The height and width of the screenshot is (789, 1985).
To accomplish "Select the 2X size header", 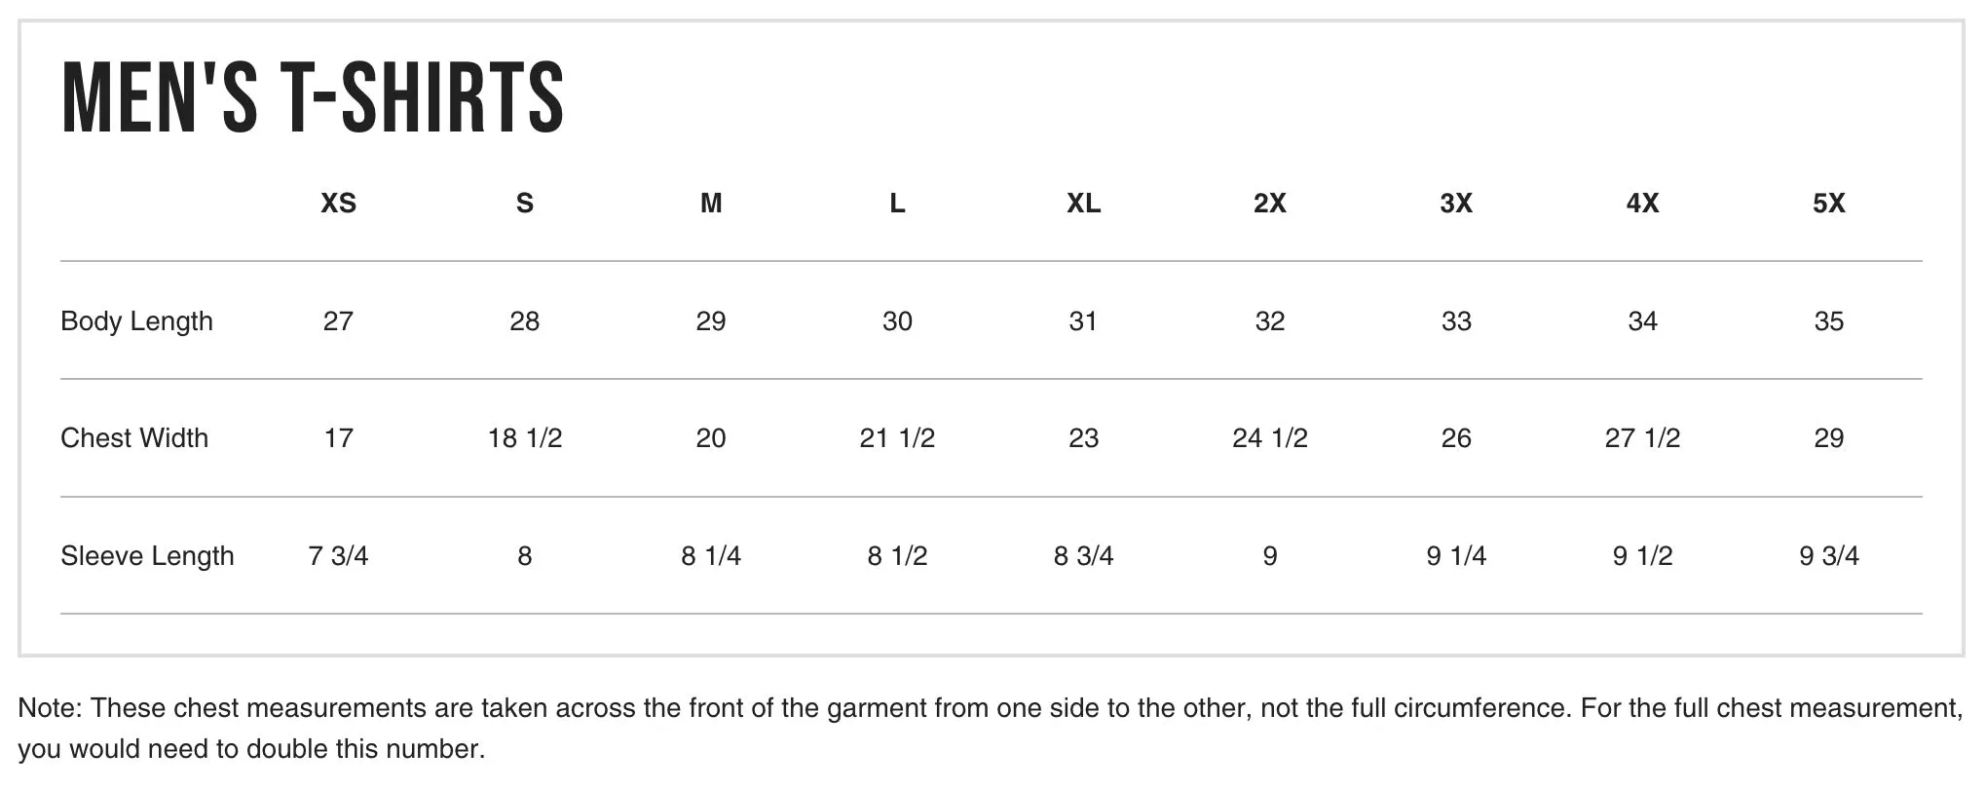I will click(1270, 204).
